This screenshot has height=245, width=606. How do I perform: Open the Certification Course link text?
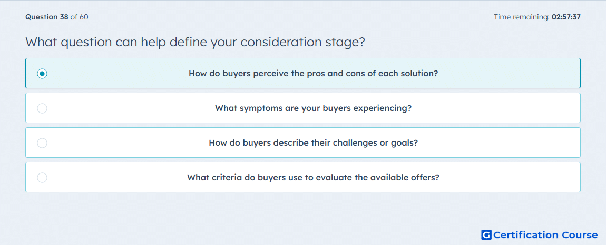545,235
